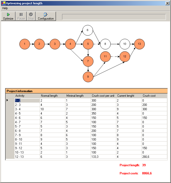
Task: Click the Minimal length column header
Action: coord(78,96)
